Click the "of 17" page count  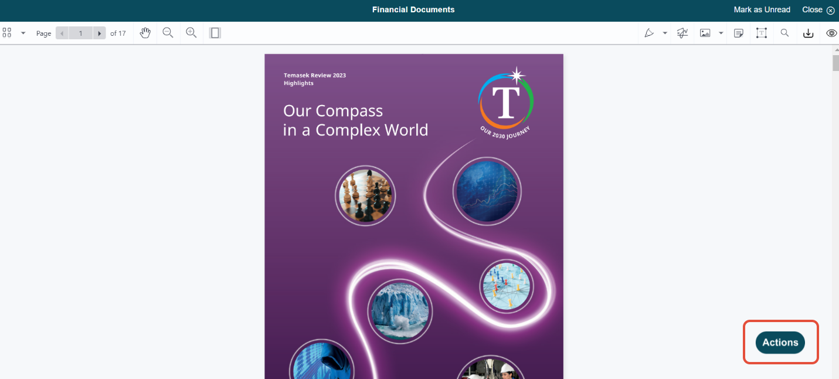[x=118, y=33]
